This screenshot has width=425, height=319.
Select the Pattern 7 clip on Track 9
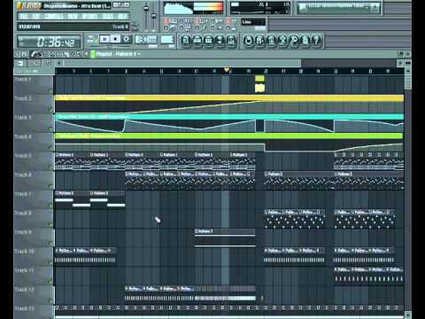(x=225, y=237)
